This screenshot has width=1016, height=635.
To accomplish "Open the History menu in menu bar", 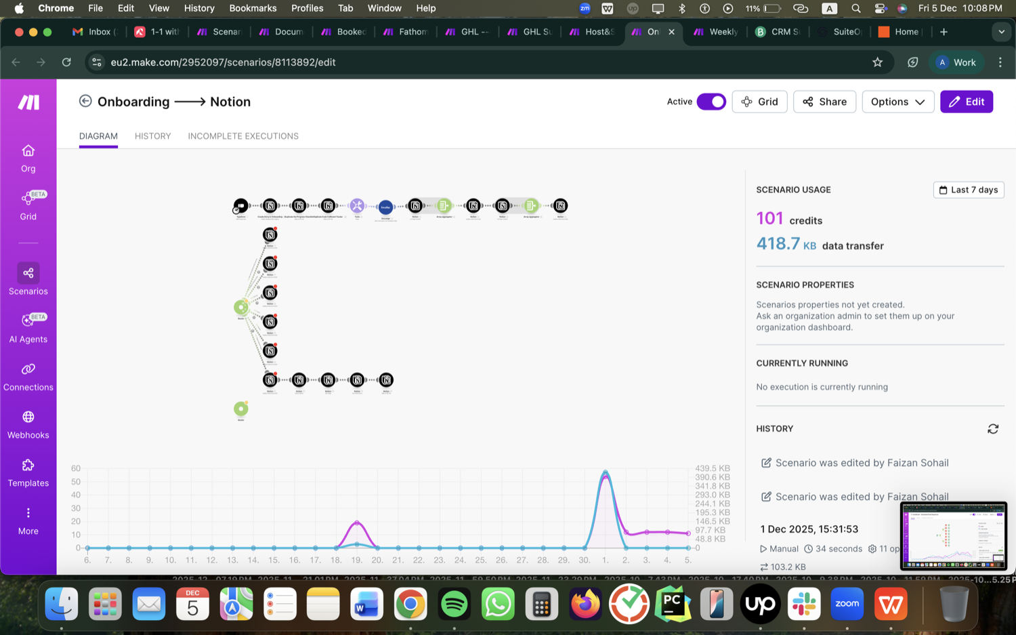I will coord(199,8).
